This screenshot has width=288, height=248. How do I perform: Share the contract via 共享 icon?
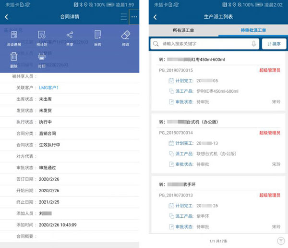(x=70, y=38)
